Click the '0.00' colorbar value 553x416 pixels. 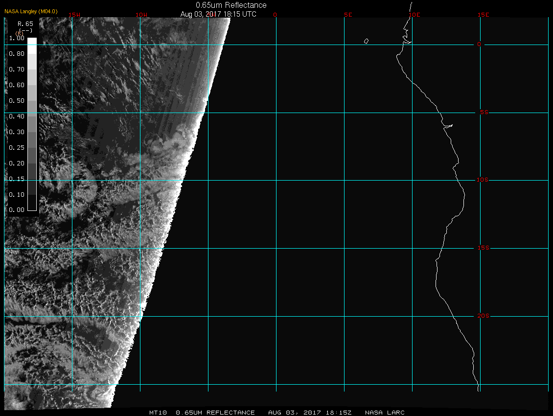(17, 210)
